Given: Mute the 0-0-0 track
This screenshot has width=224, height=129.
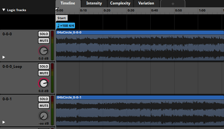Looking at the screenshot, I should click(x=44, y=41).
